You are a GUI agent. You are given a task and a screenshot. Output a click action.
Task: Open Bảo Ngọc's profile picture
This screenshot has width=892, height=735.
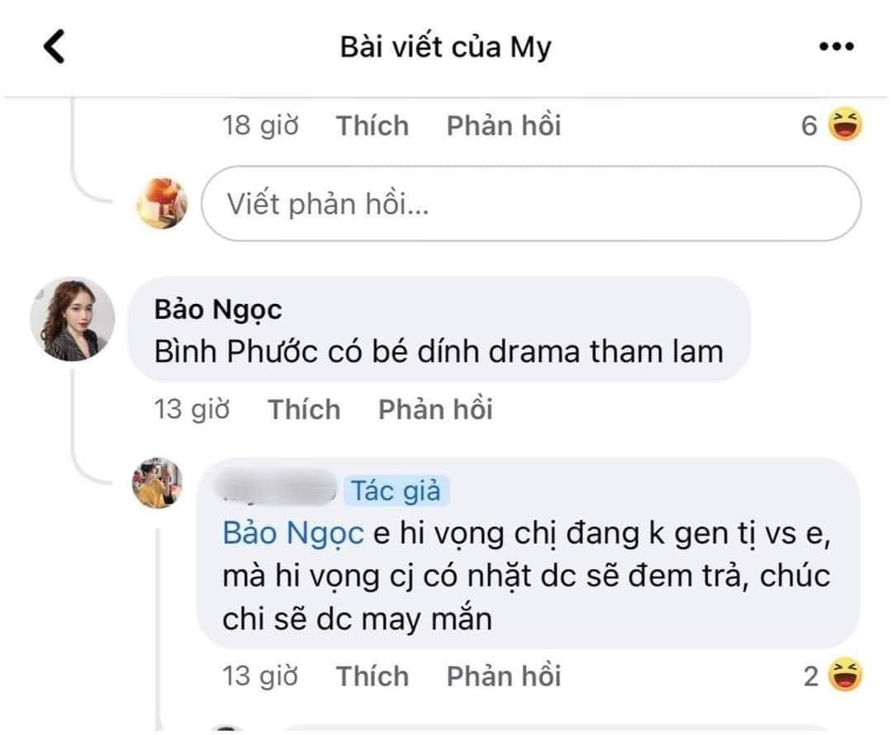pos(72,319)
